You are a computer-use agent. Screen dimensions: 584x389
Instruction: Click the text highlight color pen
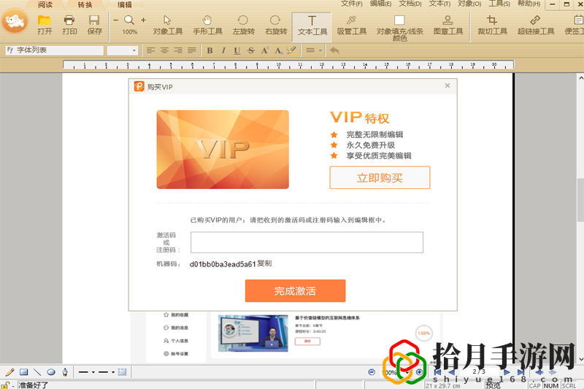pyautogui.click(x=291, y=50)
